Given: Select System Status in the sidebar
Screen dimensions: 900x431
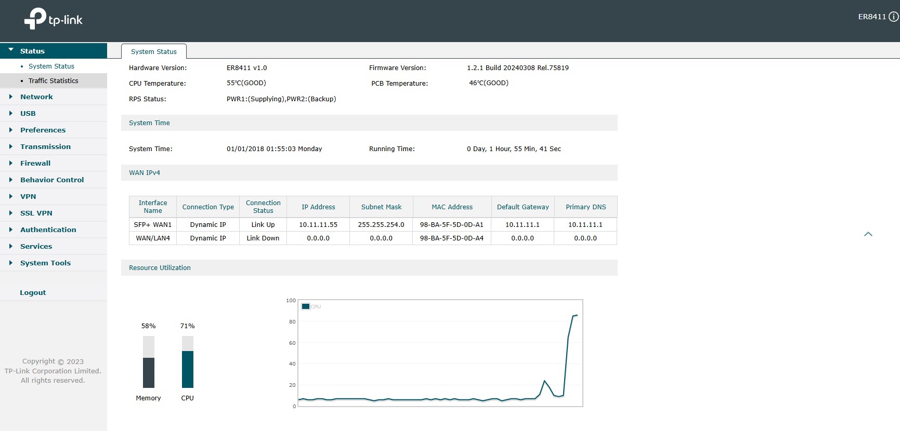Looking at the screenshot, I should pyautogui.click(x=51, y=66).
